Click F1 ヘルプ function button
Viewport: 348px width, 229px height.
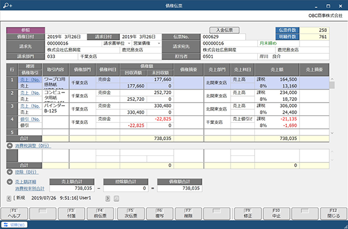[14, 214]
